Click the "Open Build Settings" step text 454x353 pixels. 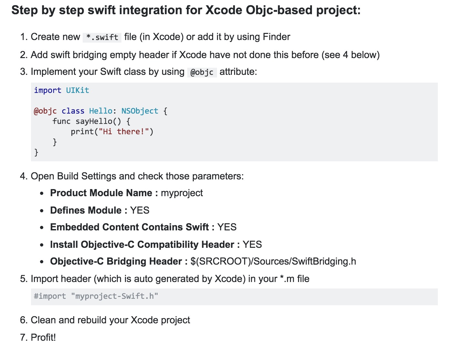[x=137, y=176]
